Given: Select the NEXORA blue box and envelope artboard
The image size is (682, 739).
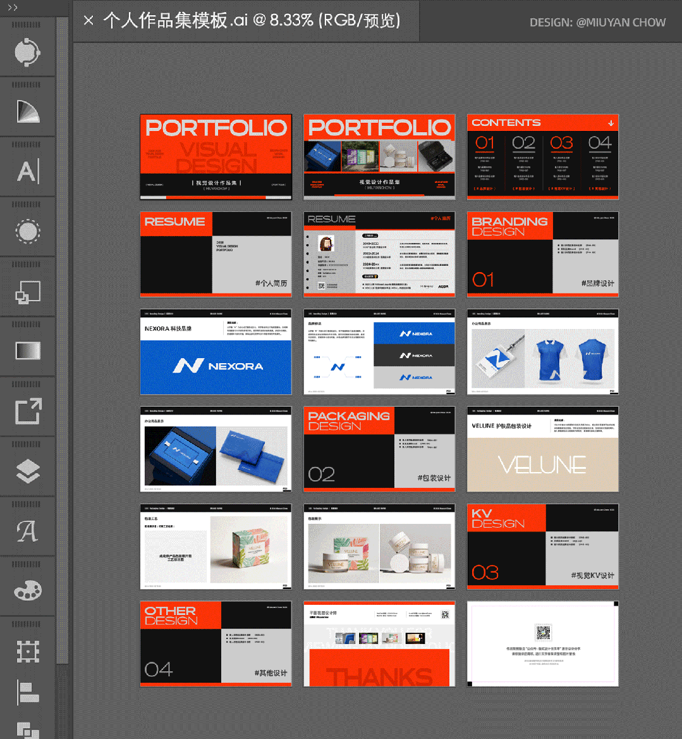Looking at the screenshot, I should point(216,449).
